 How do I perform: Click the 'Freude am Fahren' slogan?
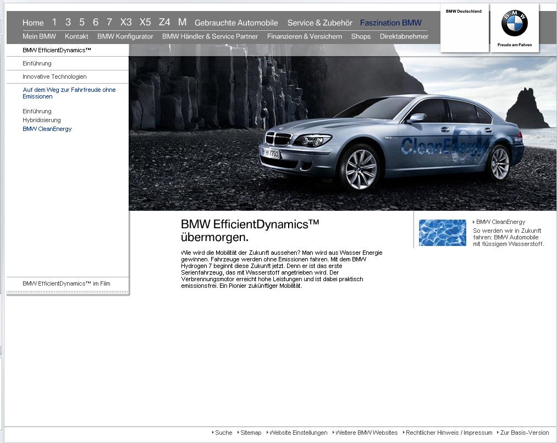click(514, 45)
